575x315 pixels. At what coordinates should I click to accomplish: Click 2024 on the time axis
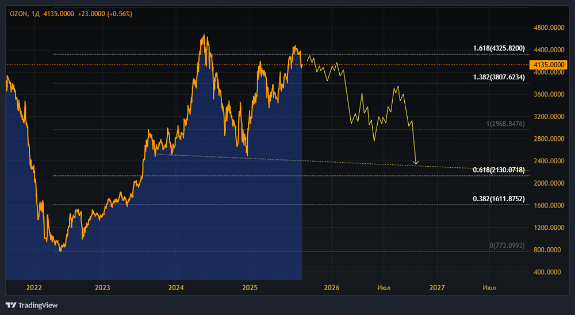(176, 287)
